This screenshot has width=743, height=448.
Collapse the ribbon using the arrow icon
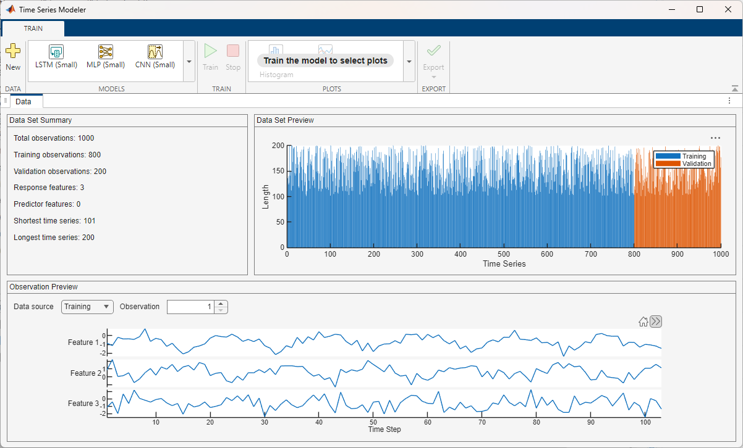pos(734,87)
